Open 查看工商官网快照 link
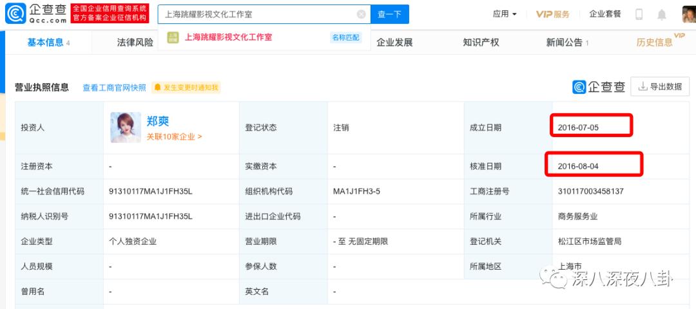Viewport: 696px width, 309px height. click(x=114, y=88)
